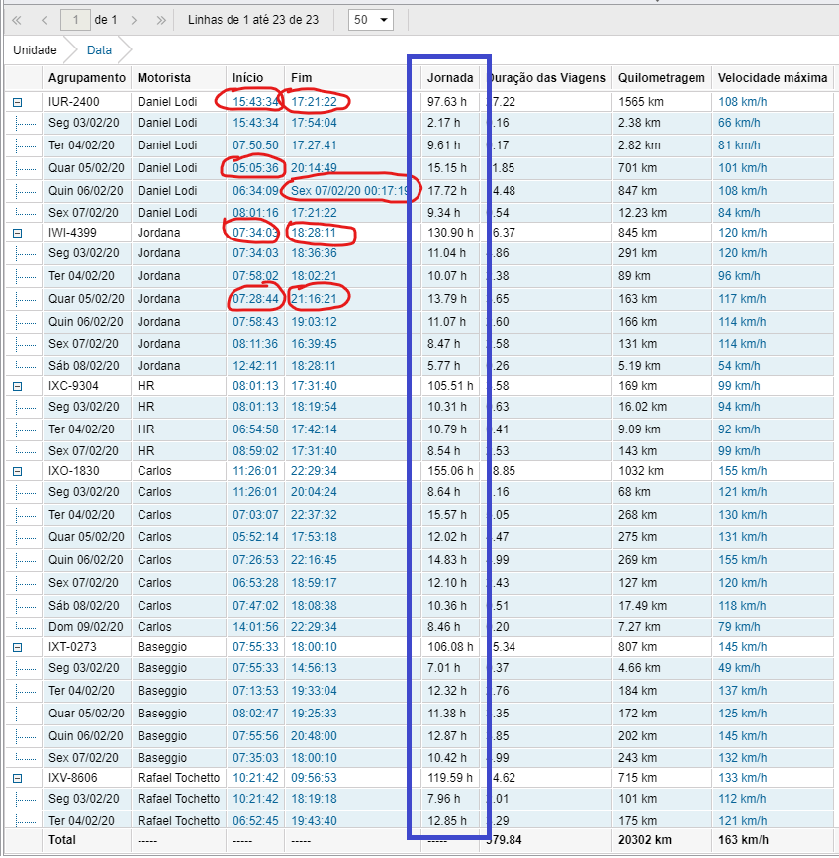Collapse the IXO-1830 group
This screenshot has height=858, width=839.
(x=17, y=472)
